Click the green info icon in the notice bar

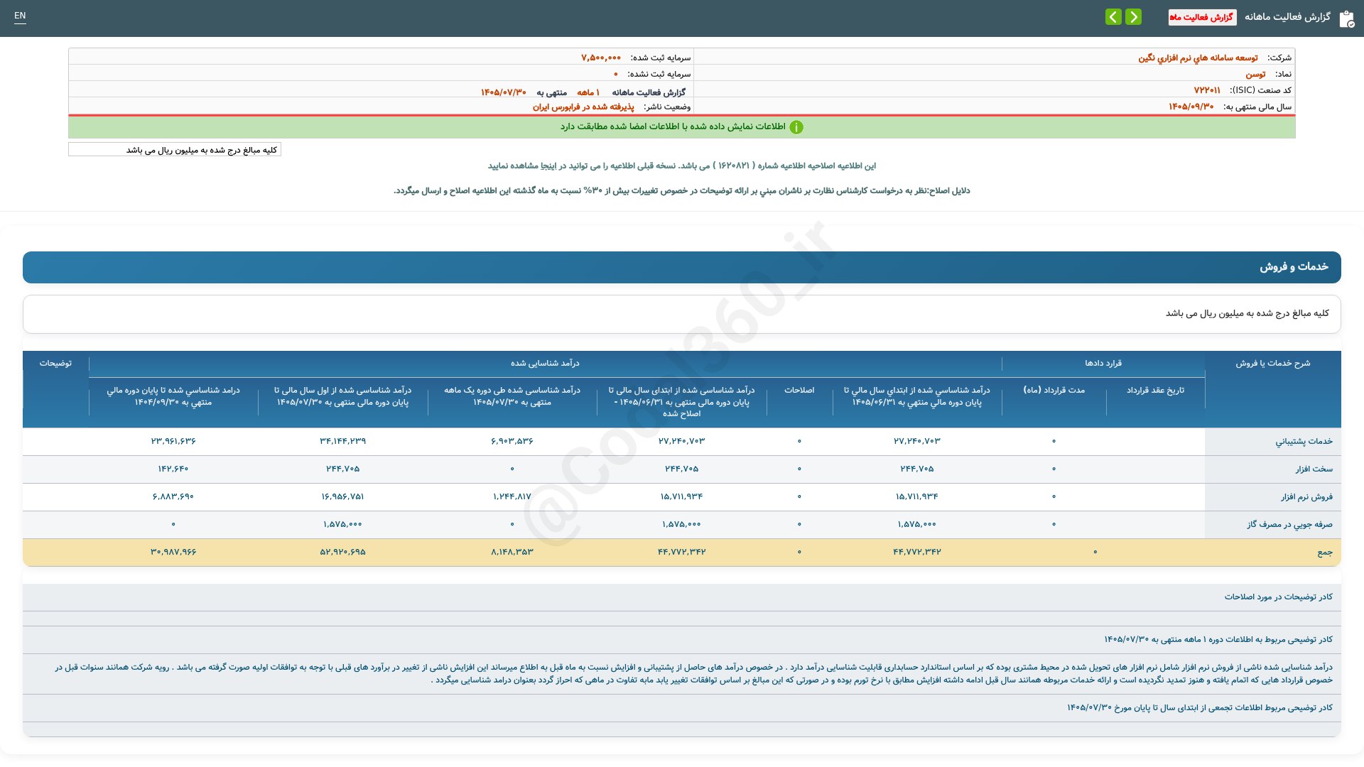(x=796, y=127)
